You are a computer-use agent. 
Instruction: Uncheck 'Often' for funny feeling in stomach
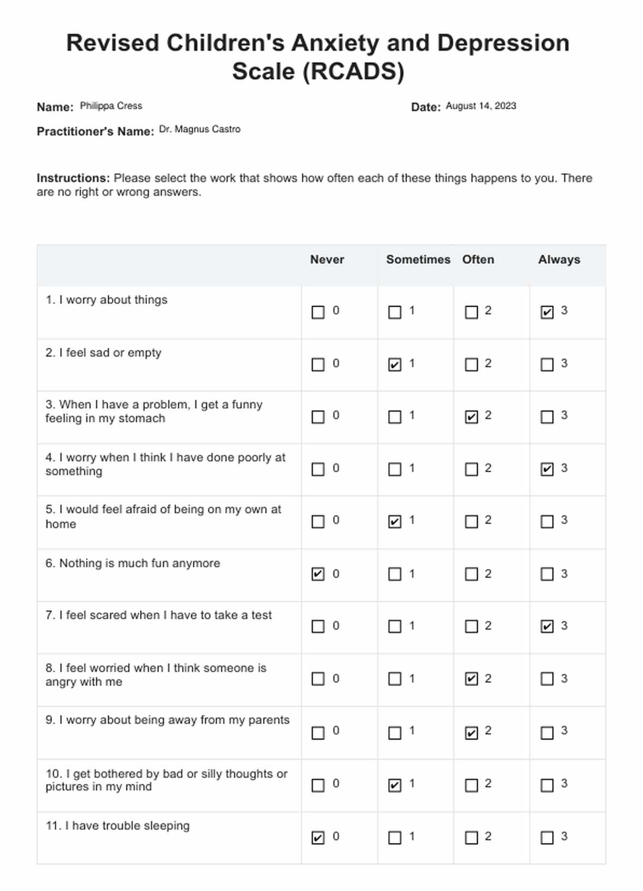tap(471, 417)
